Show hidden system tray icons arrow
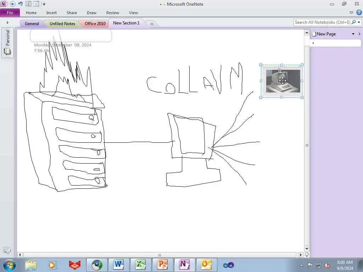Screen dimensions: 363x272 pos(302,265)
